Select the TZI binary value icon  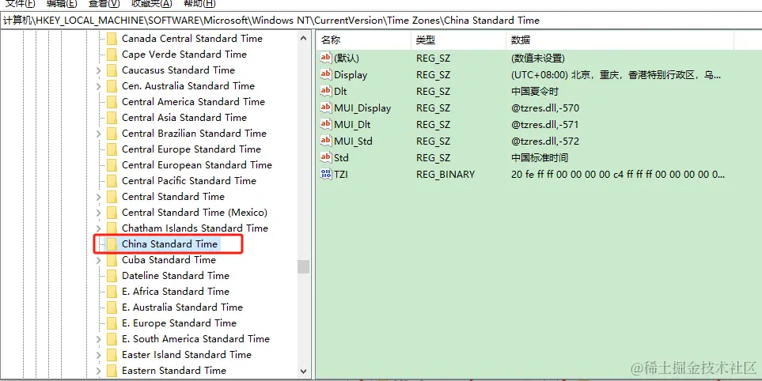tap(325, 174)
